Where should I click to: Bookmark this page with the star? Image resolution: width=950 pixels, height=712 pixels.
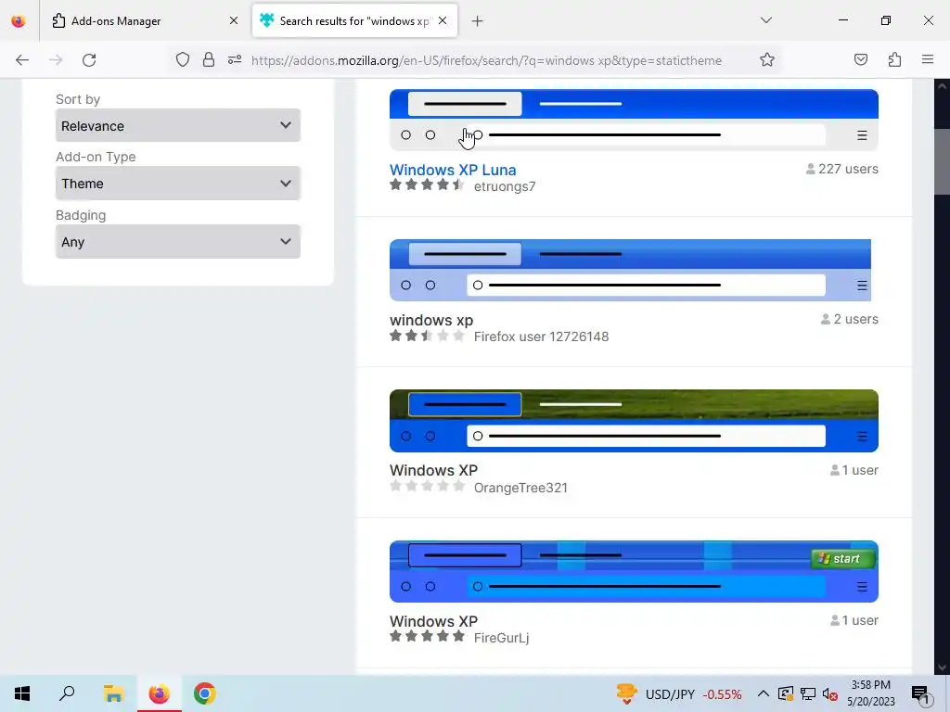(x=767, y=60)
